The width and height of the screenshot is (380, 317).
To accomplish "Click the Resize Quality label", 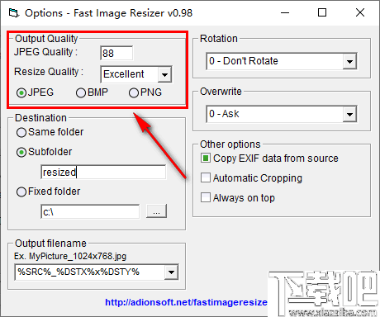I will (x=49, y=72).
